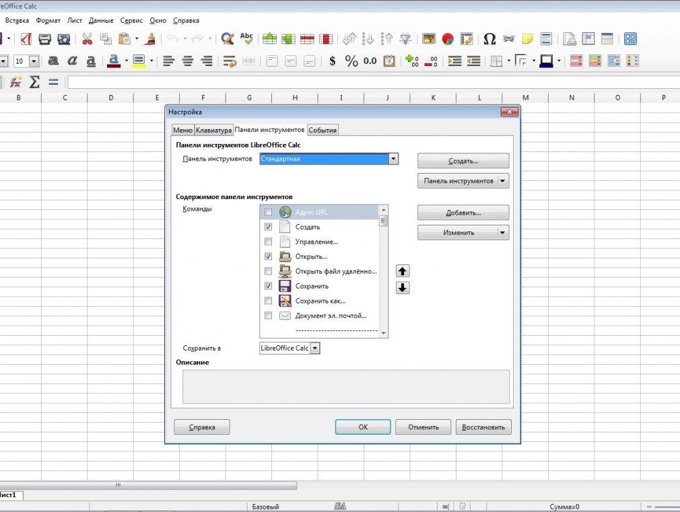Viewport: 680px width, 512px height.
Task: Switch to the Меню tab
Action: point(182,130)
